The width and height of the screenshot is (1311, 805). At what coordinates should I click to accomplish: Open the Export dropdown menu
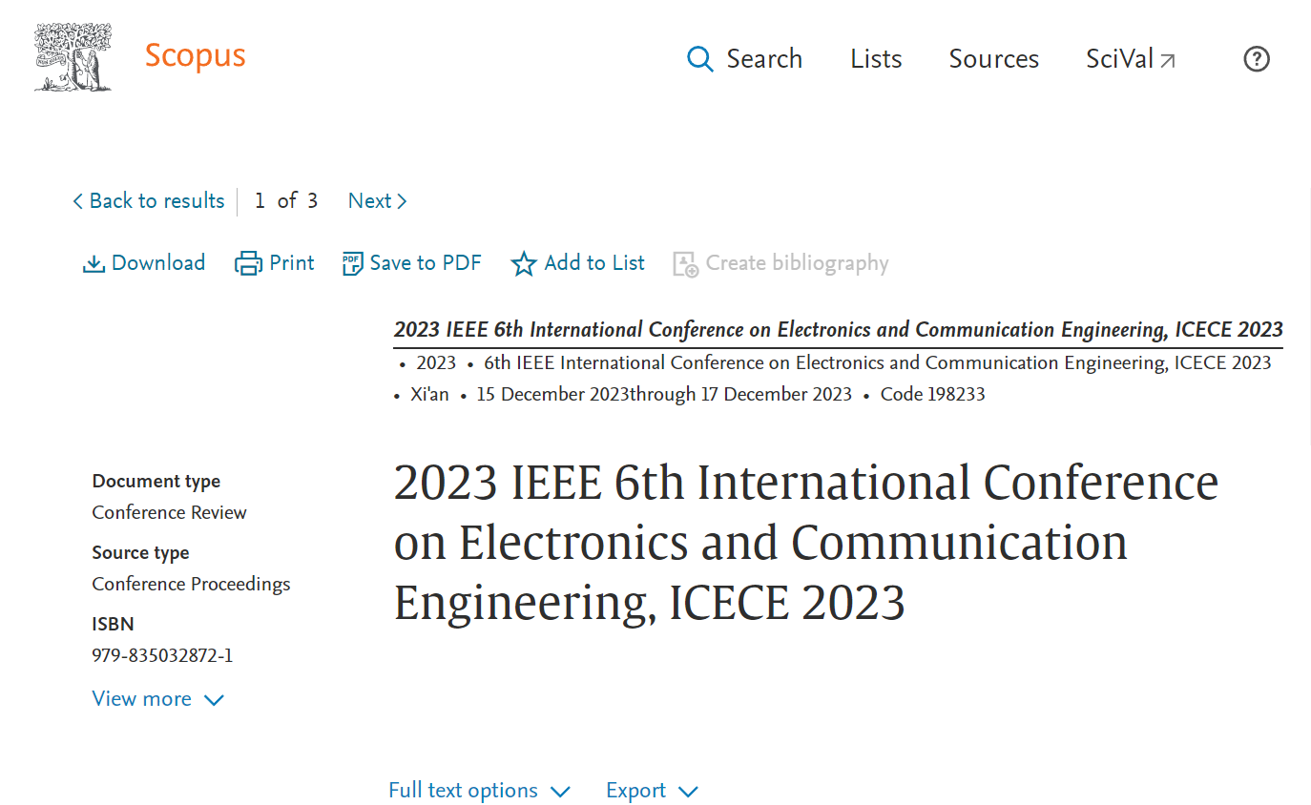652,791
